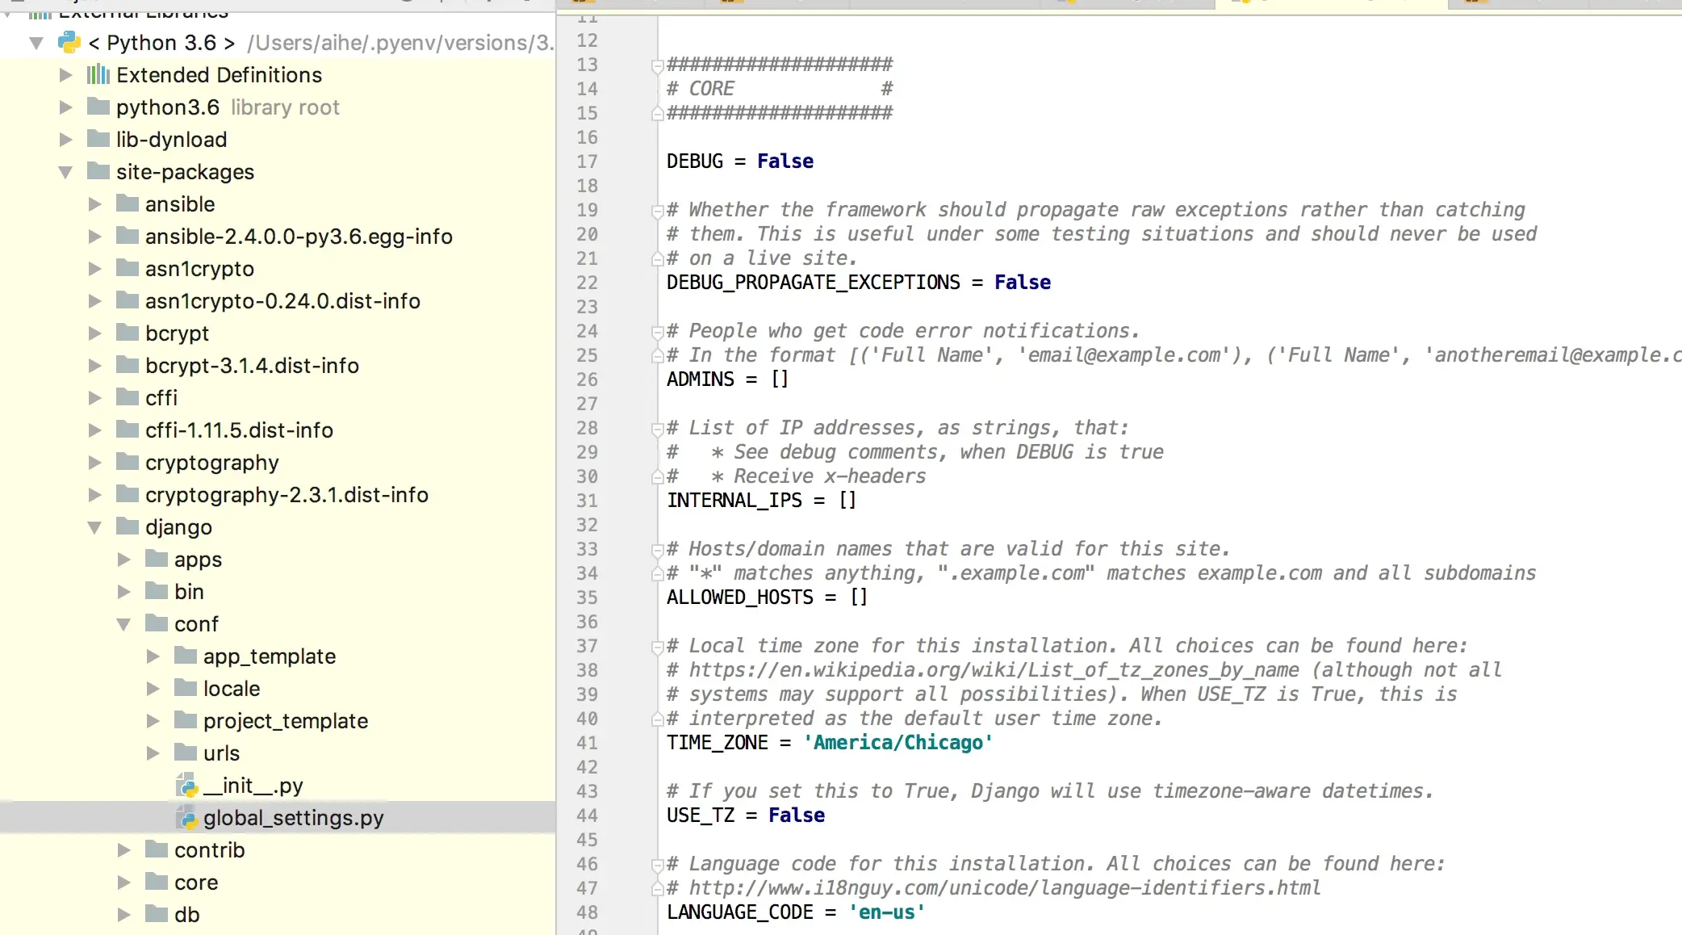Expand the contrib folder arrow
Image resolution: width=1682 pixels, height=935 pixels.
click(123, 849)
